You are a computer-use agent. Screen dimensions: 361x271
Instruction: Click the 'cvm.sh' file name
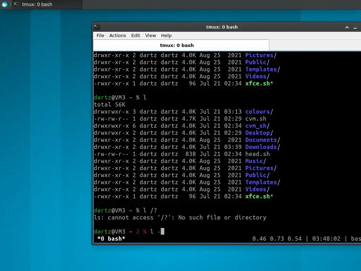pyautogui.click(x=256, y=119)
